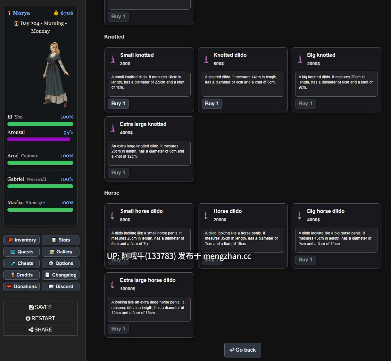The height and width of the screenshot is (361, 391).
Task: Click the "Horse" section heading
Action: click(x=112, y=193)
